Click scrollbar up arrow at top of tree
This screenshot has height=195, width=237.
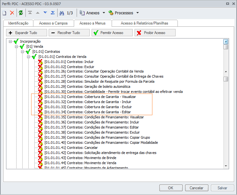(x=226, y=42)
